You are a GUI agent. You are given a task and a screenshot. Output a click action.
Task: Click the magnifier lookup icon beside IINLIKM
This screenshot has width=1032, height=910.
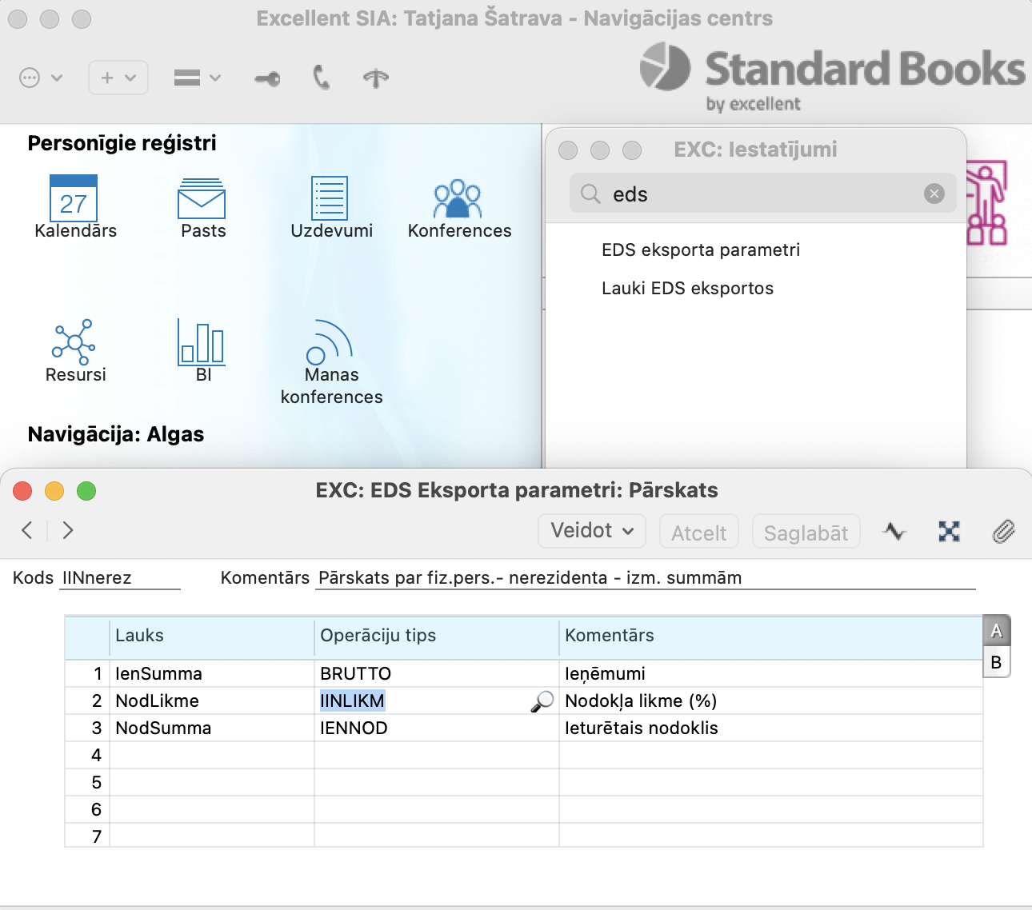coord(542,701)
